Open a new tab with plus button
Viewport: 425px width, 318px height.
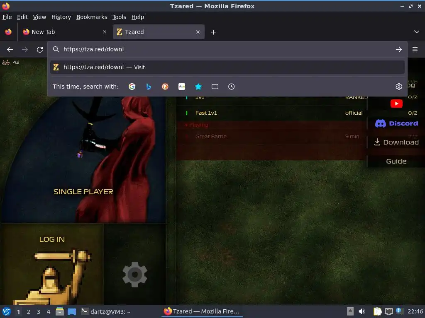pos(214,32)
